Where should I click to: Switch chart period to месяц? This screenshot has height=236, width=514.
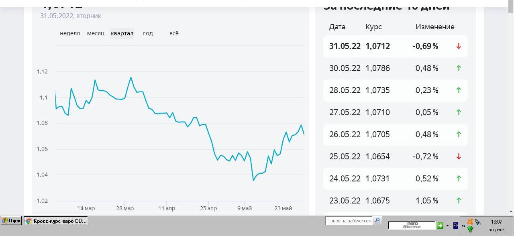pyautogui.click(x=96, y=33)
